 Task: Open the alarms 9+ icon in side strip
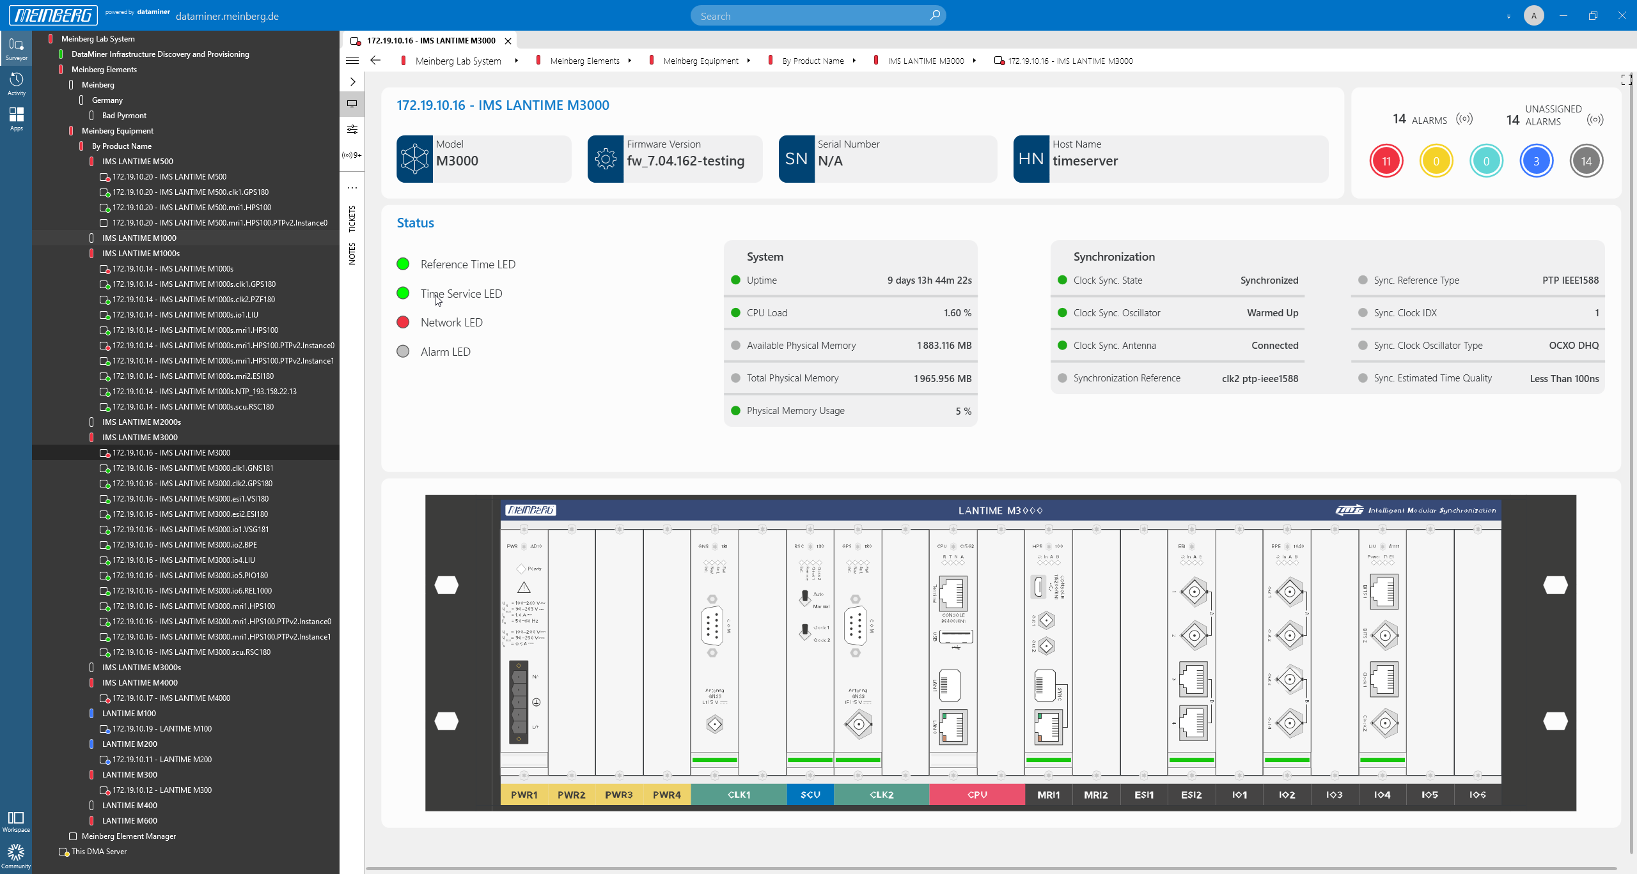tap(352, 155)
